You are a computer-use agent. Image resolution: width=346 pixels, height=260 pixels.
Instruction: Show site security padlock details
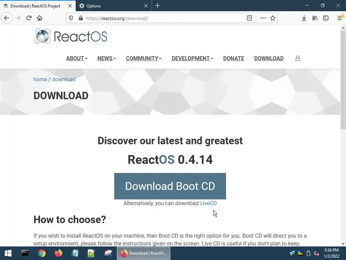point(81,18)
